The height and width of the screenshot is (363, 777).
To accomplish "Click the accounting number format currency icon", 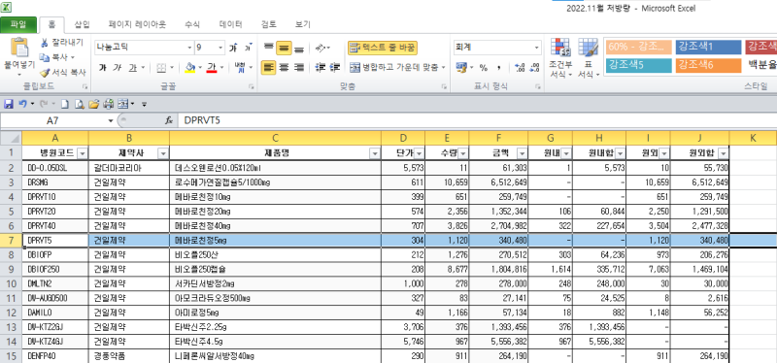I will click(462, 67).
